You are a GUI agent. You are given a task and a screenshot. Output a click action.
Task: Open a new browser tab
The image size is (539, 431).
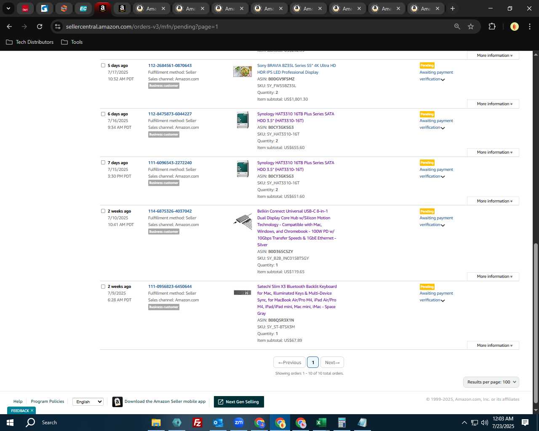pyautogui.click(x=452, y=8)
